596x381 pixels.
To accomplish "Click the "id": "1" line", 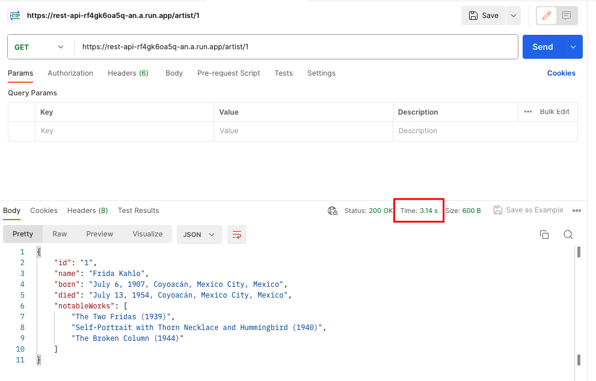I will point(76,263).
